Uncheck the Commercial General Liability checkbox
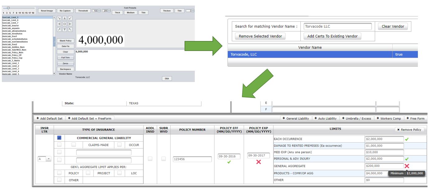Viewport: 430px width, 192px height. pos(59,138)
